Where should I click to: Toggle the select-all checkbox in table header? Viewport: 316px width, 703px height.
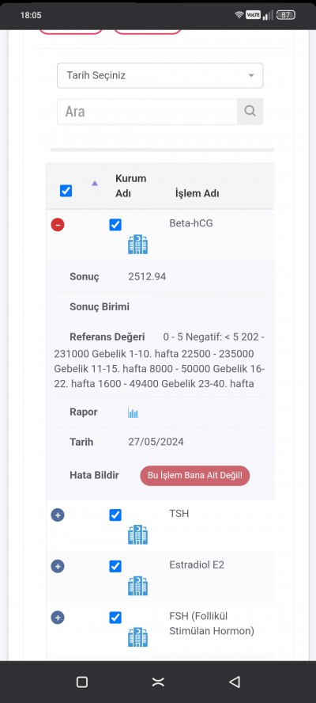(x=66, y=191)
